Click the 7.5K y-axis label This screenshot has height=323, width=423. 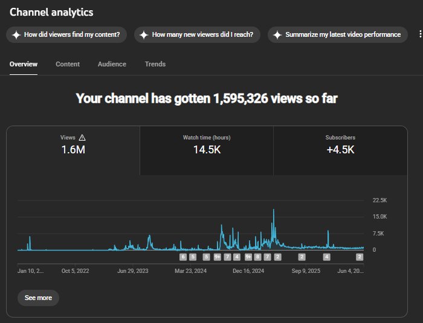[x=378, y=233]
